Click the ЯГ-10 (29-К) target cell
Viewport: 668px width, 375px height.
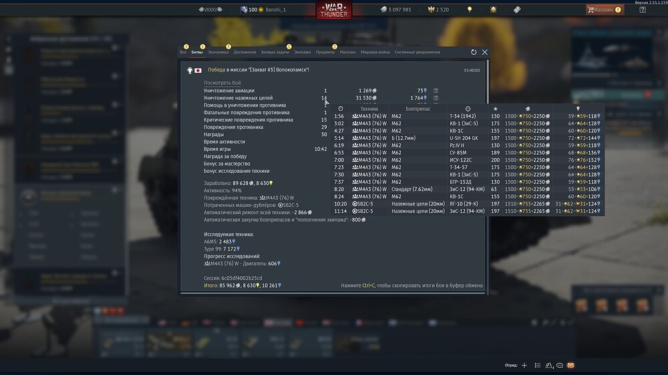(x=464, y=204)
